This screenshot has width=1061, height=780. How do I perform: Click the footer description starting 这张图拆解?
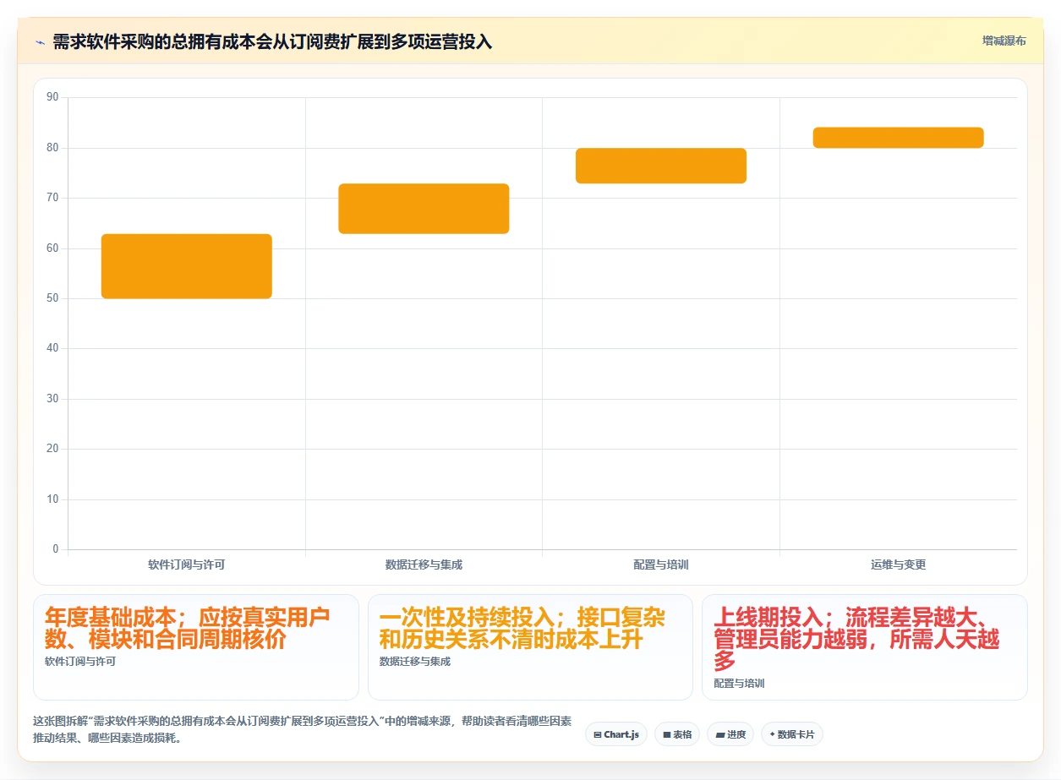coord(302,729)
